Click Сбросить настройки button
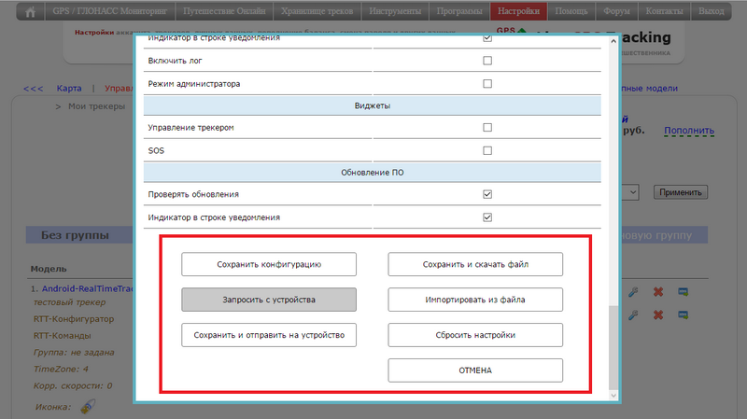Viewport: 747px width, 419px height. (475, 335)
